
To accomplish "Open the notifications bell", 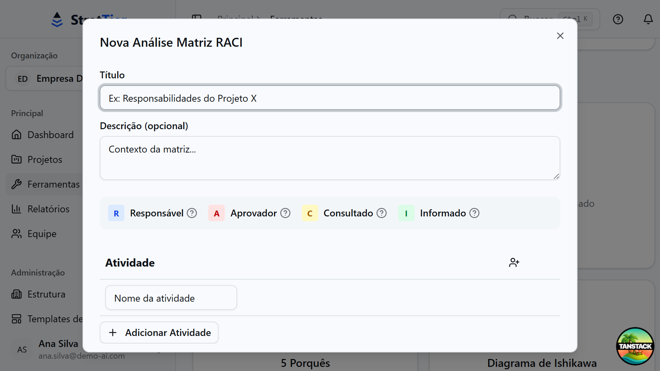I will point(648,19).
